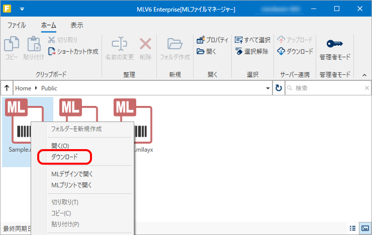Click the ribbon 開く open icon
This screenshot has height=235, width=372.
(x=207, y=51)
